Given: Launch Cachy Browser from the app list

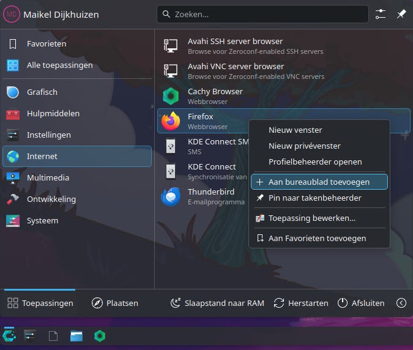Looking at the screenshot, I should click(x=284, y=96).
